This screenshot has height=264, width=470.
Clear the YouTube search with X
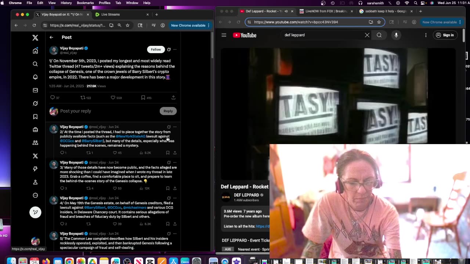tap(367, 35)
